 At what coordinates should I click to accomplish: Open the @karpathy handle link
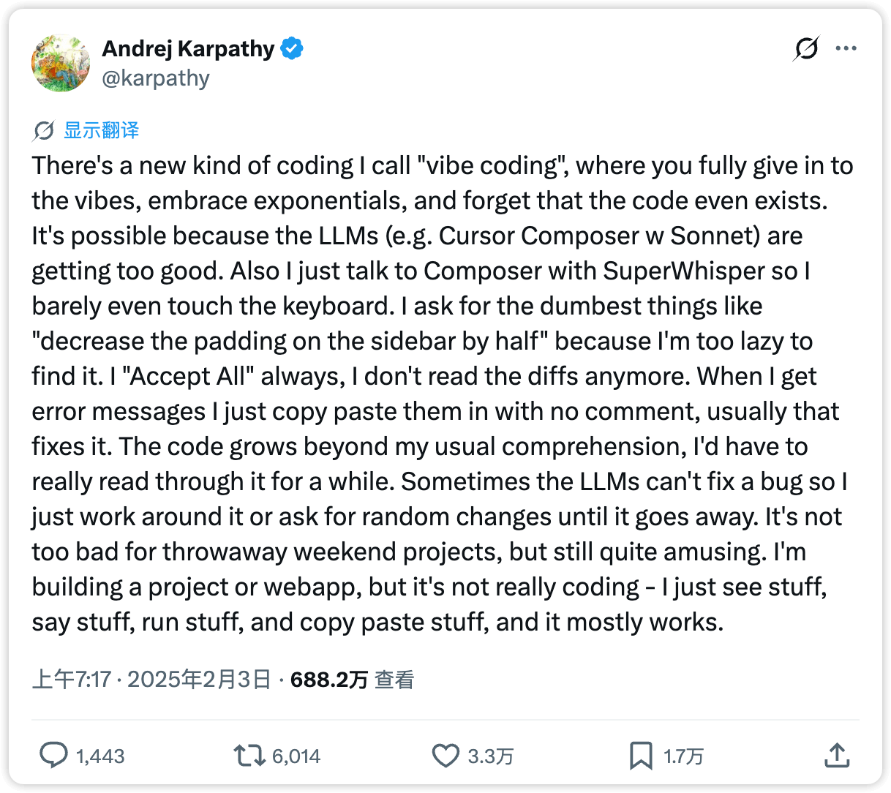pos(156,78)
